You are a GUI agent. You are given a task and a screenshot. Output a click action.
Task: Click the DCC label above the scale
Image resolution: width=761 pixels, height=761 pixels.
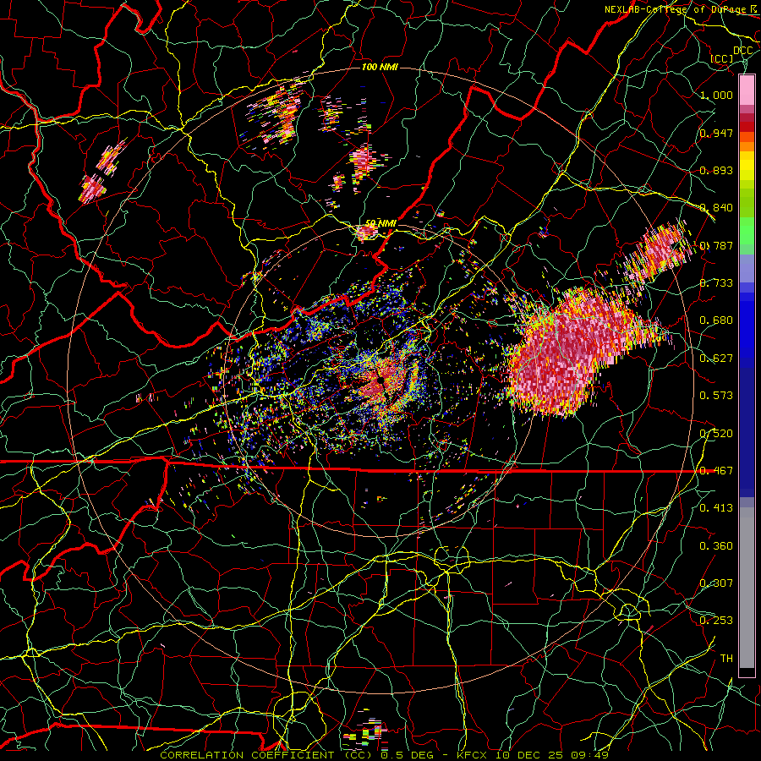pos(742,51)
